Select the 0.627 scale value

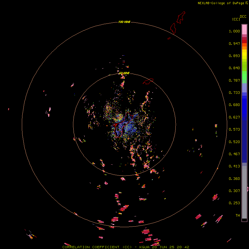234,117
